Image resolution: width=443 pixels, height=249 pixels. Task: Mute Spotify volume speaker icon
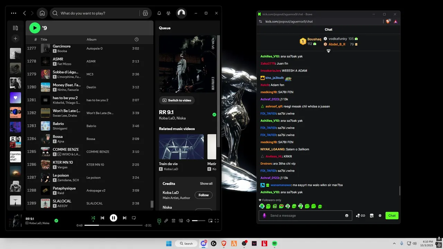click(x=188, y=221)
